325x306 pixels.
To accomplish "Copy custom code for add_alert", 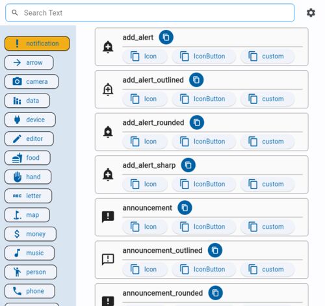I will click(x=267, y=57).
